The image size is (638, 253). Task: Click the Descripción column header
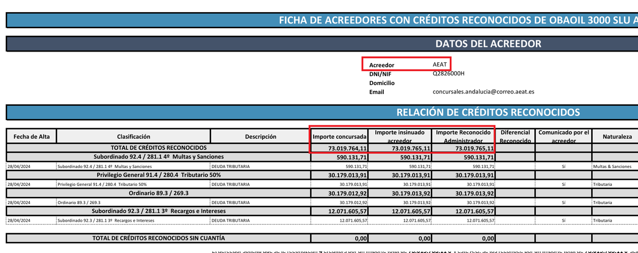click(261, 137)
